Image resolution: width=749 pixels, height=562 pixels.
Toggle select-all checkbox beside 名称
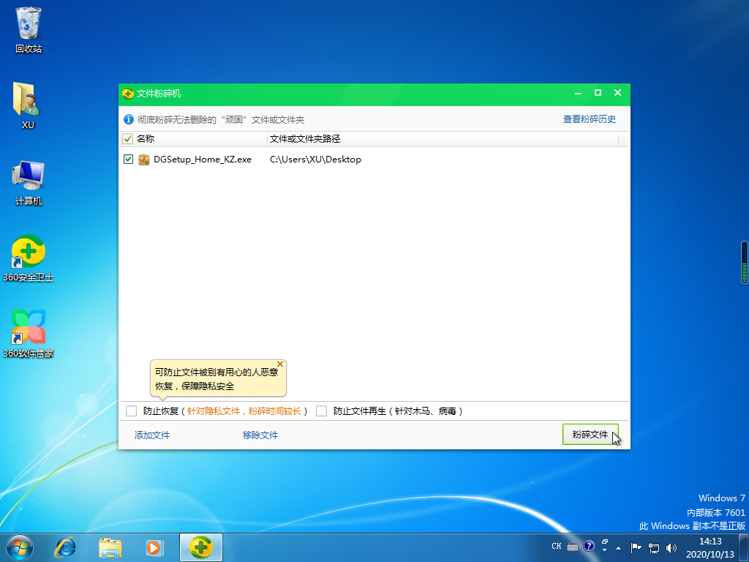128,139
